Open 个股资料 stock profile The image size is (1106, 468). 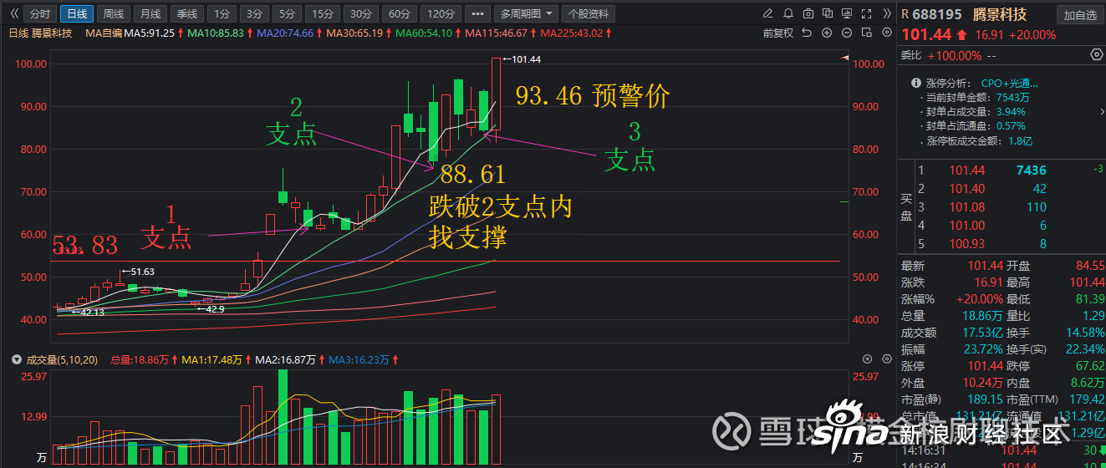[589, 14]
